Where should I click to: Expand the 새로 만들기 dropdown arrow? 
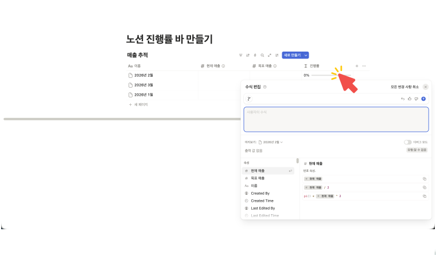[x=306, y=55]
